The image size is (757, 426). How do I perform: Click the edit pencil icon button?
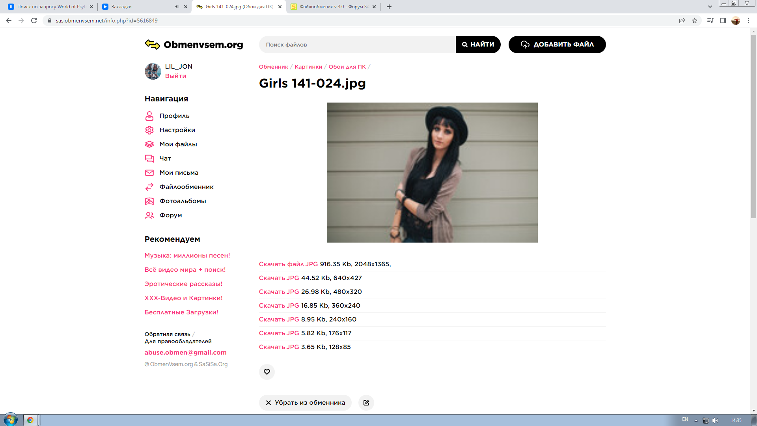[x=366, y=403]
